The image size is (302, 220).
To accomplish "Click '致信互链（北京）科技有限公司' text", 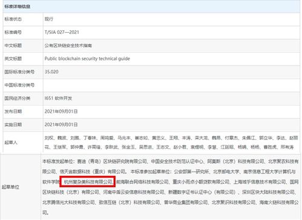I will tap(130, 202).
